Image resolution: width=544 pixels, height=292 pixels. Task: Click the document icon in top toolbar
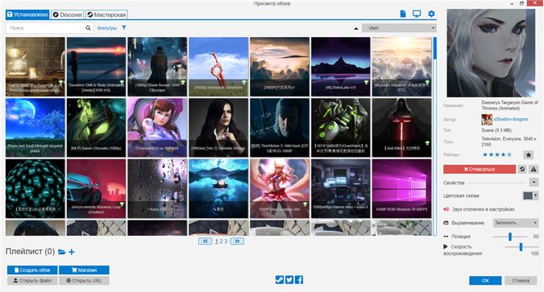[x=403, y=14]
